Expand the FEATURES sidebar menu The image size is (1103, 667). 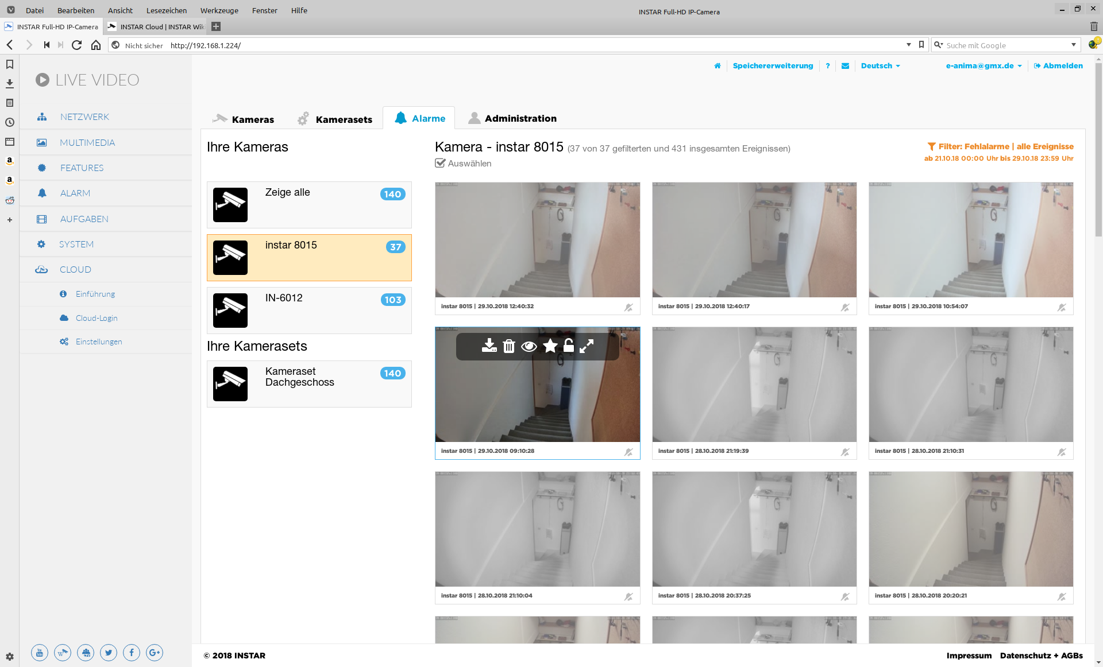click(x=106, y=168)
